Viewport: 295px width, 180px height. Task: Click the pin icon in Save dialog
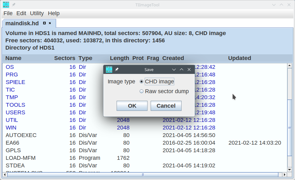[x=117, y=69]
